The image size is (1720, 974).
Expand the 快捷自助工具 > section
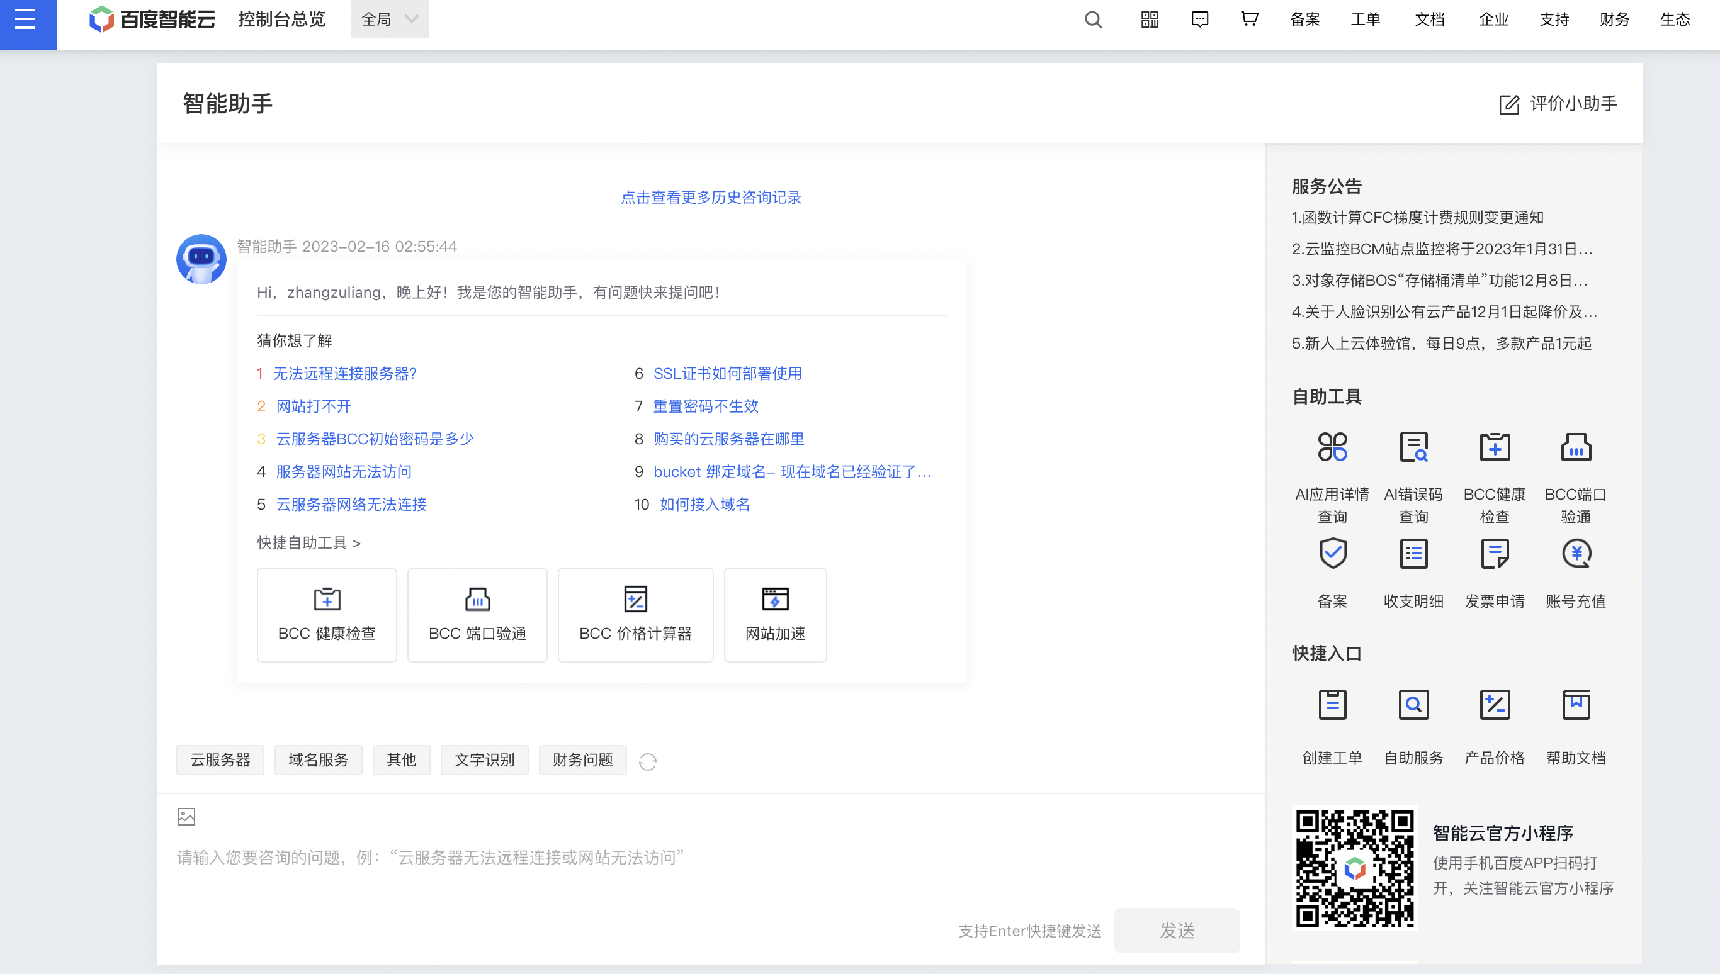click(x=308, y=542)
